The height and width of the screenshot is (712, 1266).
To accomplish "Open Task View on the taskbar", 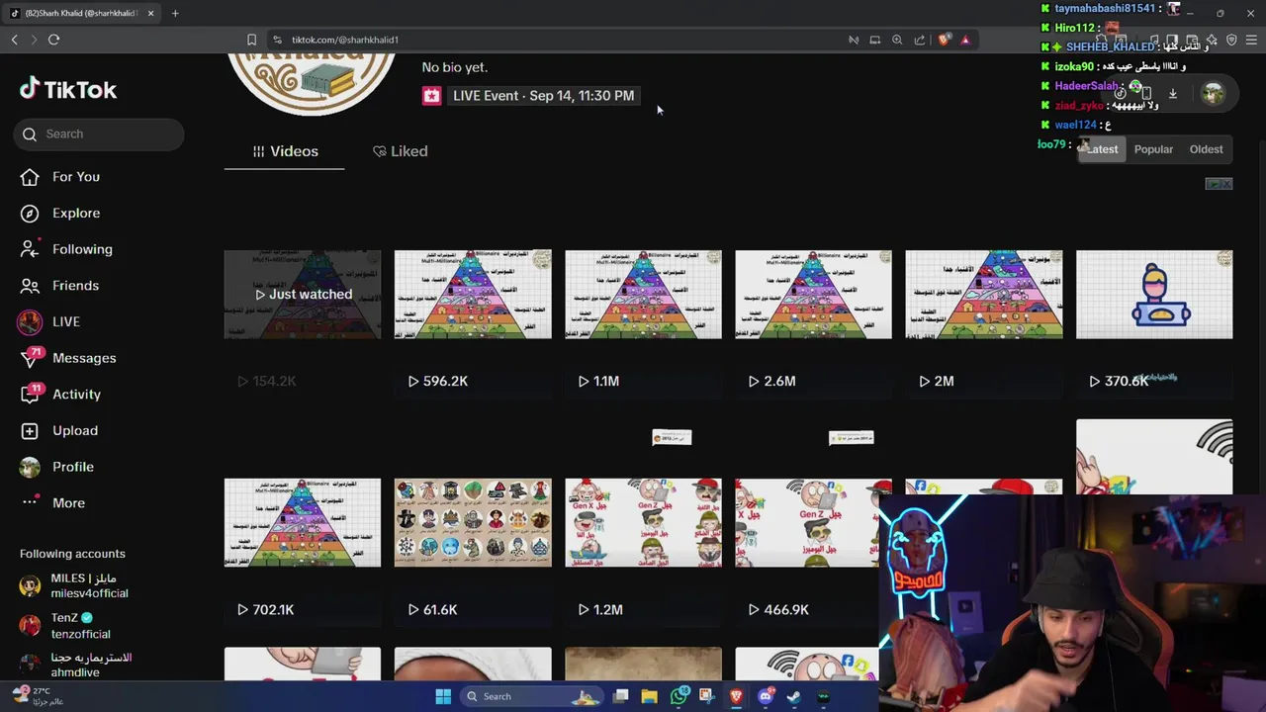I will pyautogui.click(x=621, y=696).
